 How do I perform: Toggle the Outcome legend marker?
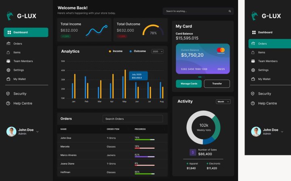(x=131, y=51)
